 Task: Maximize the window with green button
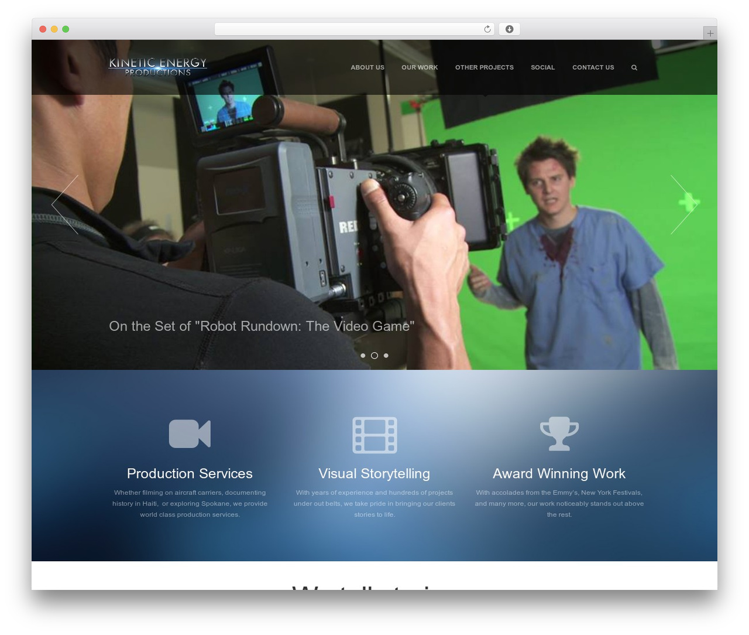(x=66, y=29)
